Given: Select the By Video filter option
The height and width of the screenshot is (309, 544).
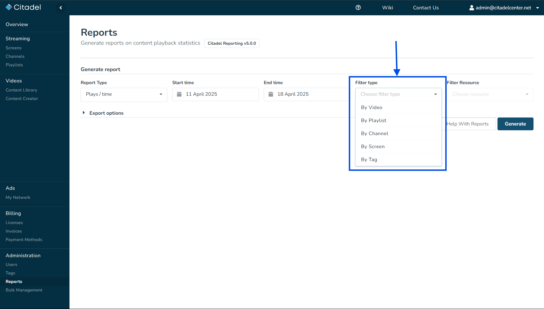Looking at the screenshot, I should coord(398,107).
